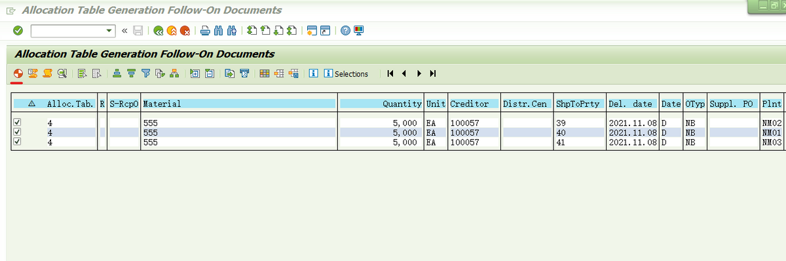Click the second orange document icon

[x=32, y=73]
